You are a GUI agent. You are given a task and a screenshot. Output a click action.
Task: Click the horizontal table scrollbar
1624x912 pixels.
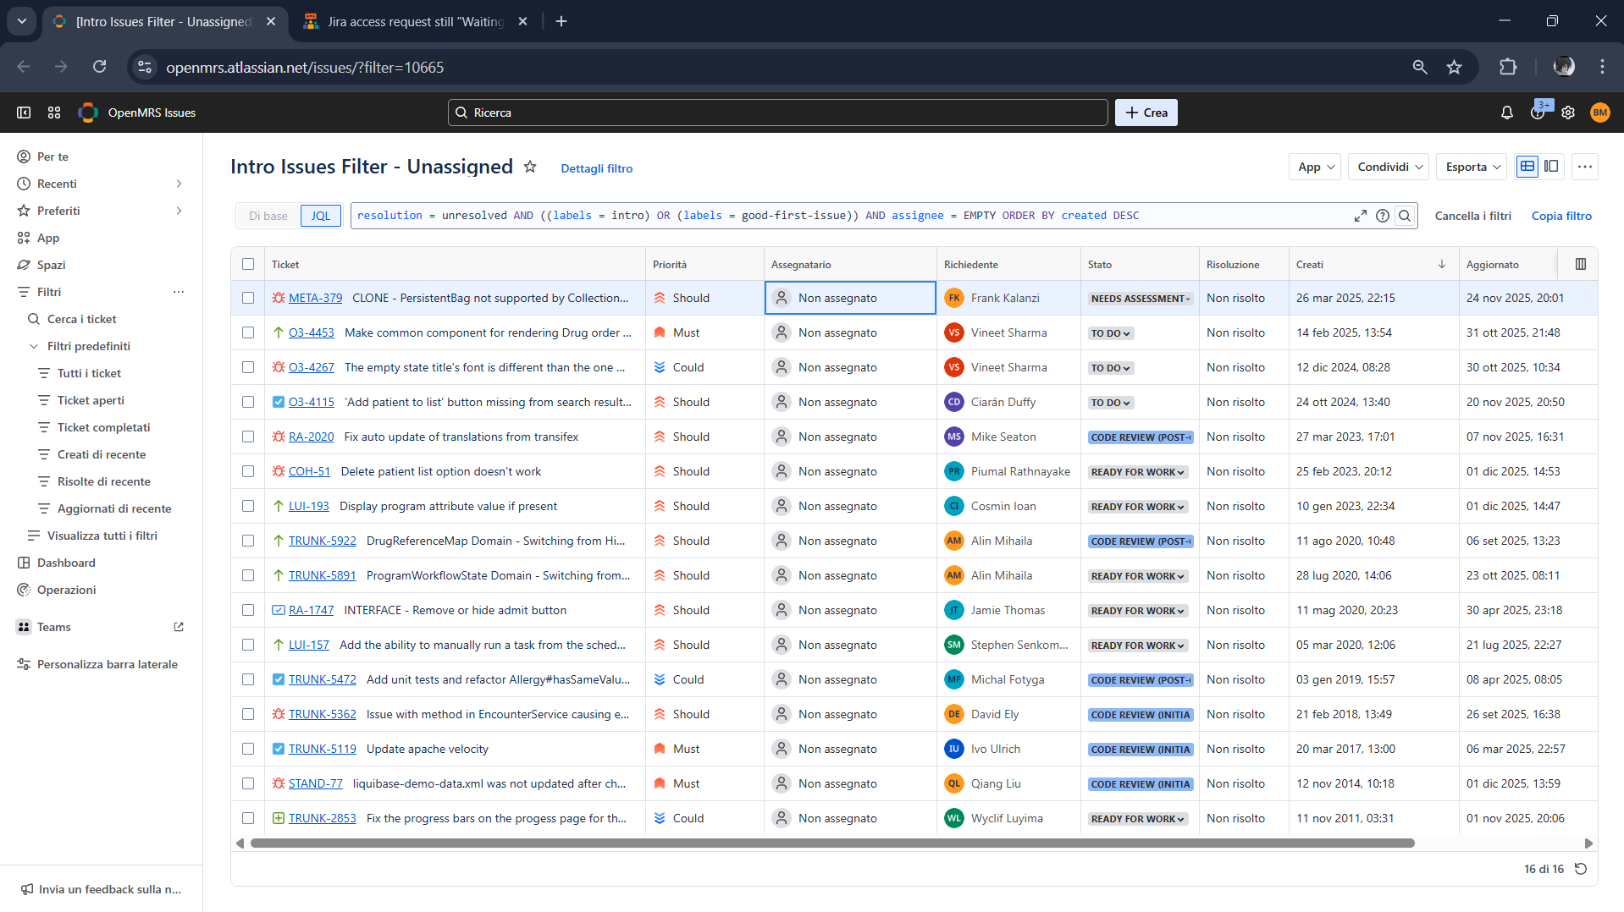click(x=831, y=843)
